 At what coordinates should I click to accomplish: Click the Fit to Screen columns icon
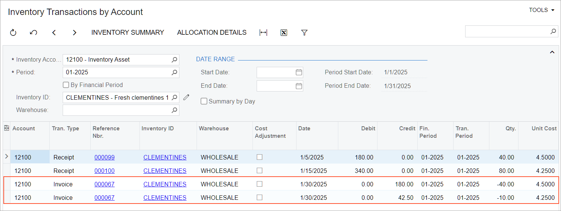[x=263, y=33]
